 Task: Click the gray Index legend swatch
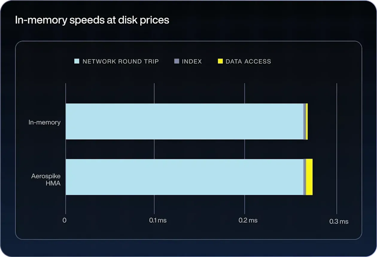pos(177,62)
